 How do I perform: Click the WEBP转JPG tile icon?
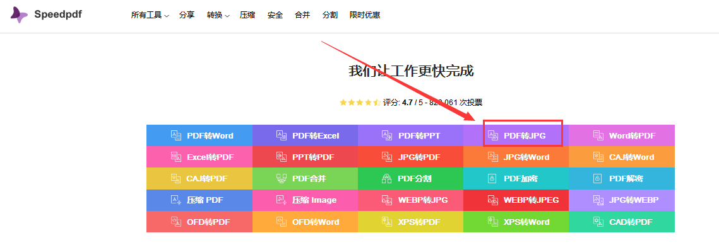coord(387,200)
